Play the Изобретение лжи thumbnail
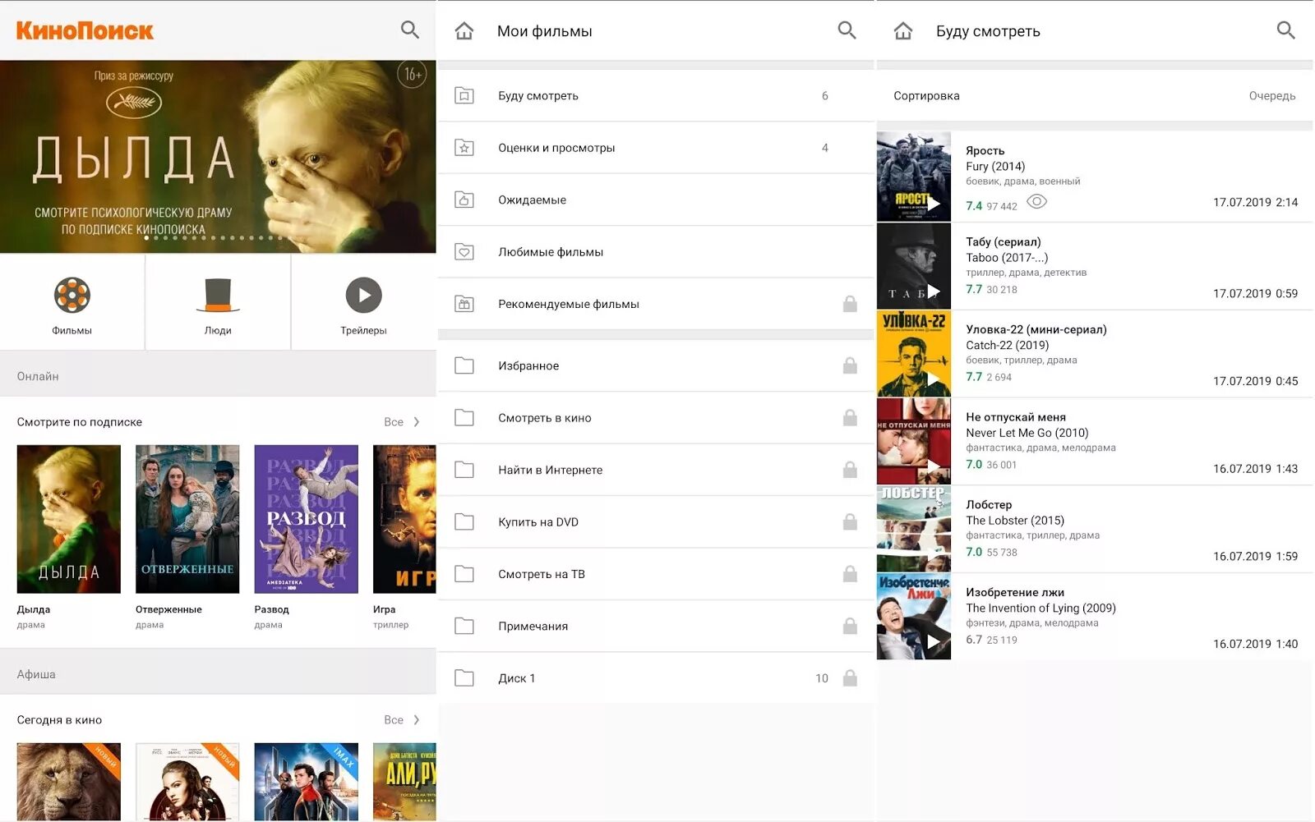Screen dimensions: 1315x822 (914, 617)
